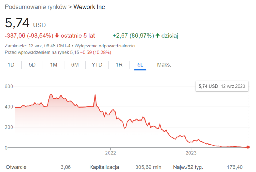
Task: Click the 2022 label on time axis
Action: click(x=110, y=153)
